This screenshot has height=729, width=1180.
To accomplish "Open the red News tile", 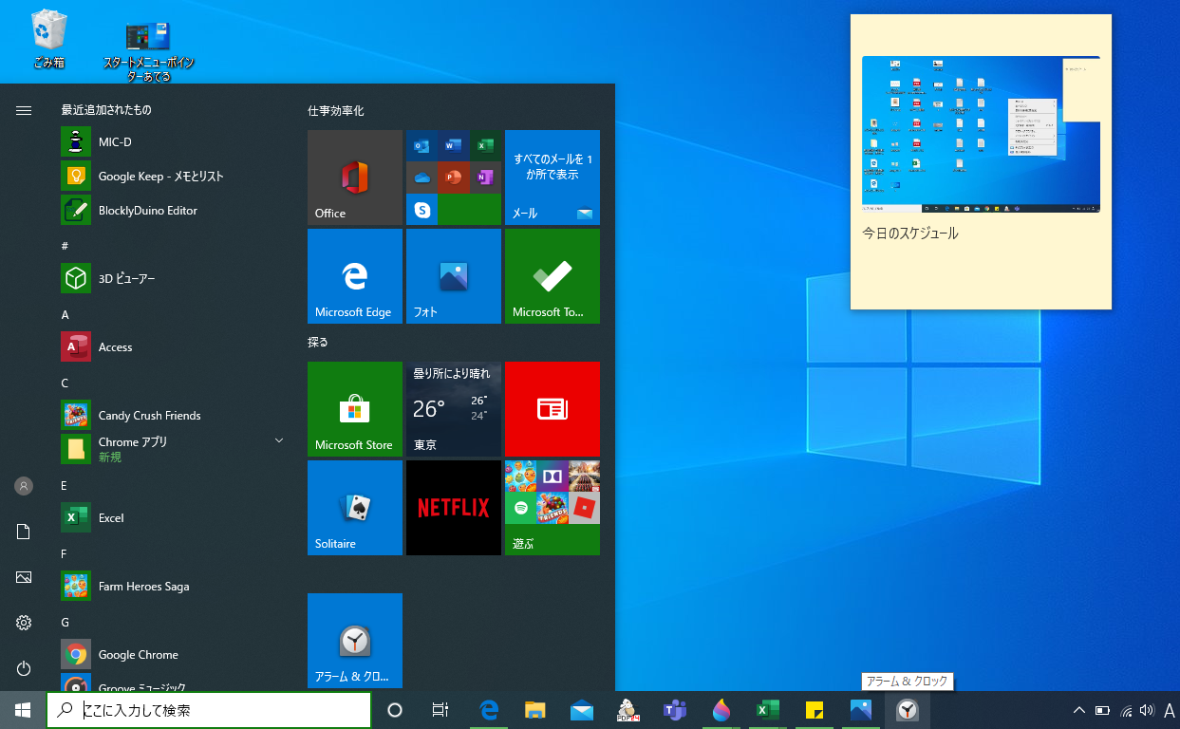I will [553, 409].
